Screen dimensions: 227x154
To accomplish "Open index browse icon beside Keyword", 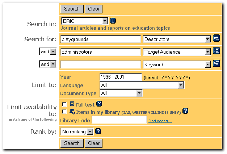I will pyautogui.click(x=216, y=64).
